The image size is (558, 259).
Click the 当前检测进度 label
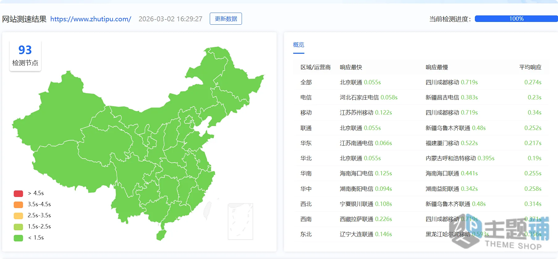pos(450,19)
